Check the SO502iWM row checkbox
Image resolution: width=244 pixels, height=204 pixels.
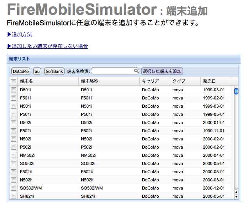click(x=14, y=188)
